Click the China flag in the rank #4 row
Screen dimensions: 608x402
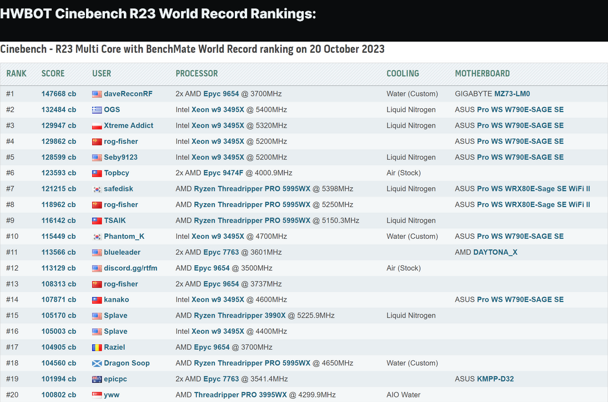97,142
